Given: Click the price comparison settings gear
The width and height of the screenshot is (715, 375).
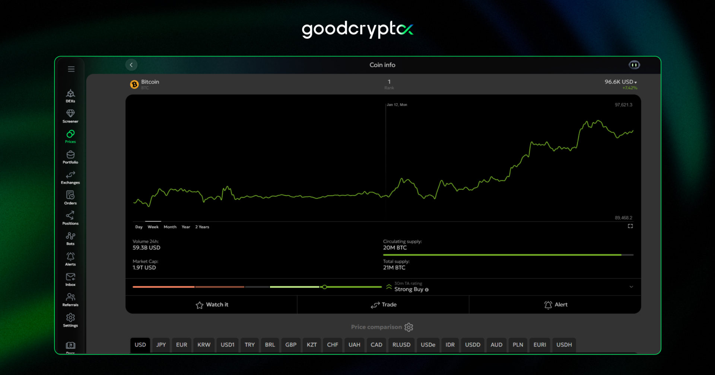Looking at the screenshot, I should click(x=409, y=327).
